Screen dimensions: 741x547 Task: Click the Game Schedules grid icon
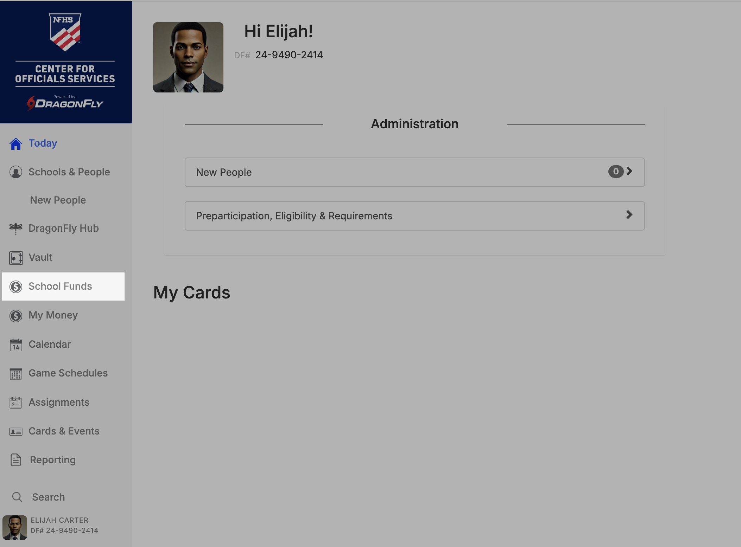tap(16, 374)
